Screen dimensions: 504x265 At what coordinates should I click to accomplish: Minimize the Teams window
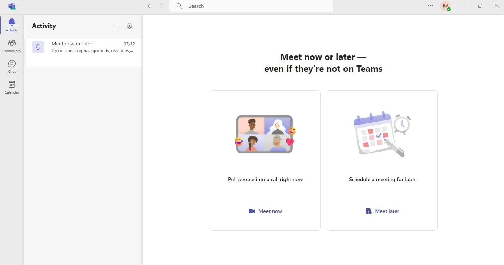464,6
